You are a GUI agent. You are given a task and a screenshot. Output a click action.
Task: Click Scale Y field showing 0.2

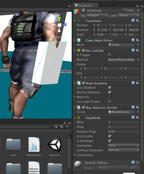pos(118,35)
